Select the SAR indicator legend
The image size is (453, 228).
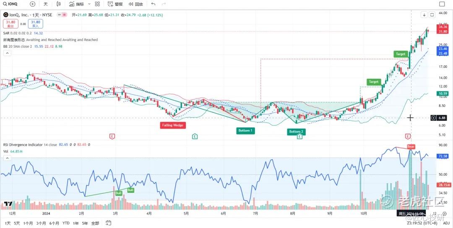[23, 34]
